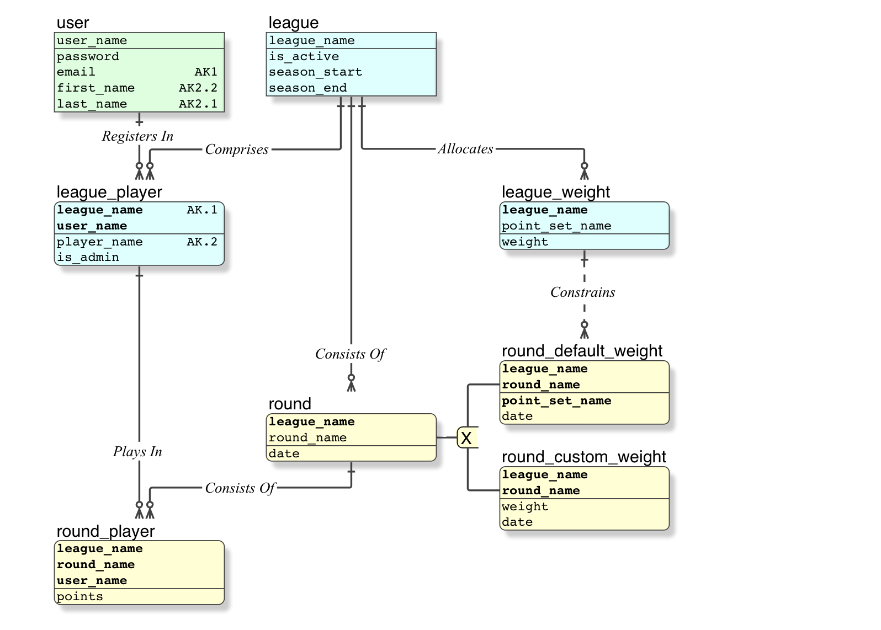881x630 pixels.
Task: Select the email attribute in user entity
Action: tap(76, 72)
